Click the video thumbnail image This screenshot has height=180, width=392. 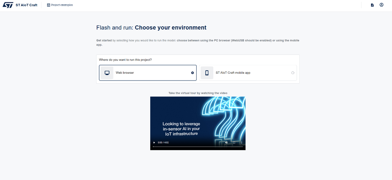point(198,123)
